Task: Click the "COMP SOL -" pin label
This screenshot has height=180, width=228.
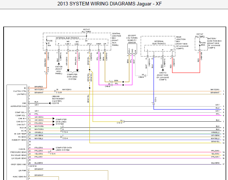Action: click(x=21, y=116)
